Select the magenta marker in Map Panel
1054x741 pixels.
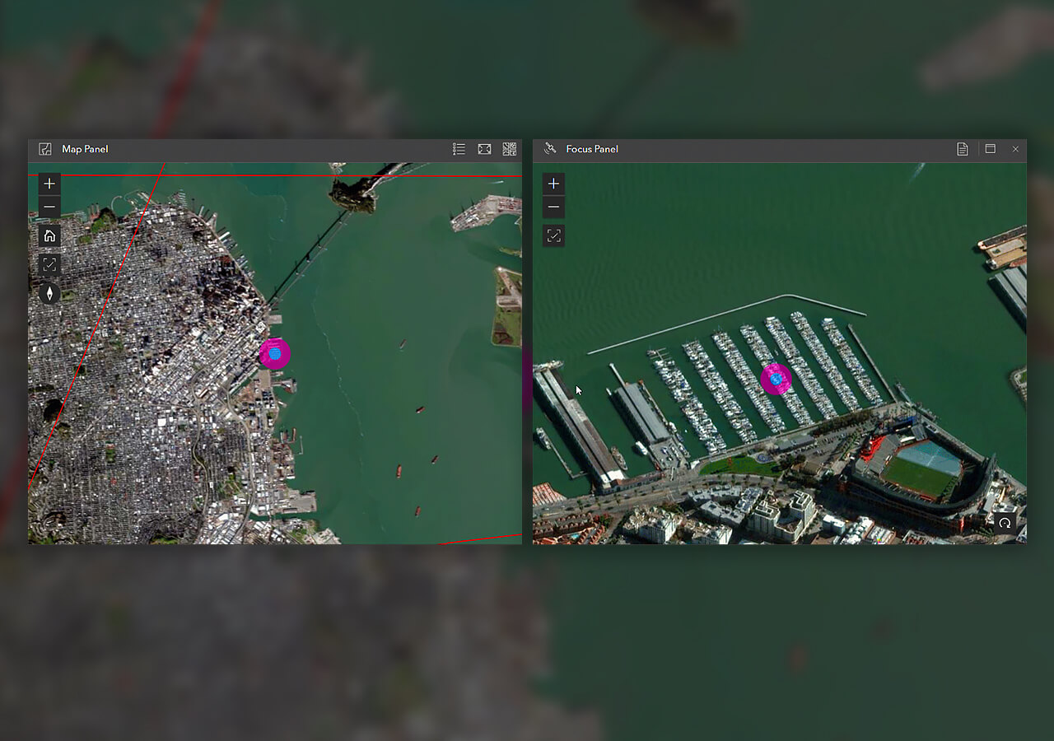[275, 353]
